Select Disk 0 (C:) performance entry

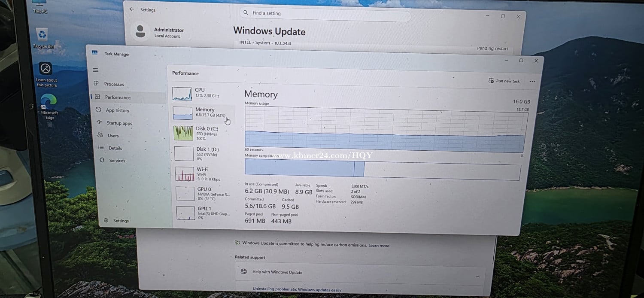[x=203, y=133]
